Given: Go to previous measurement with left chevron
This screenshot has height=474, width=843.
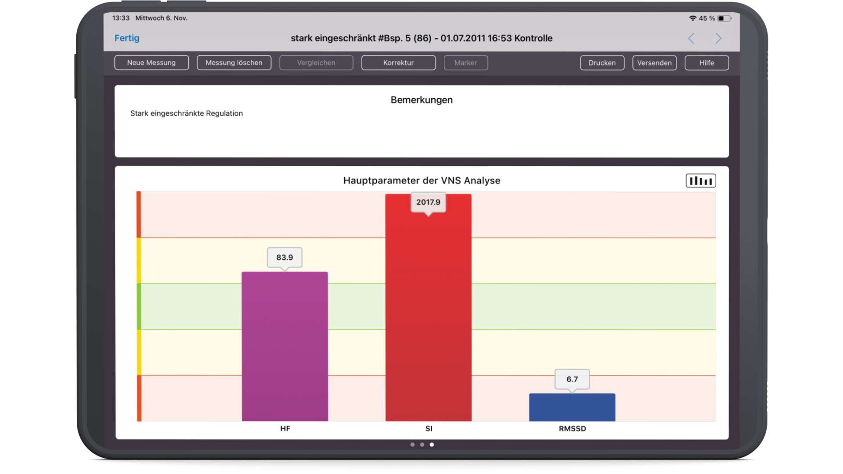Looking at the screenshot, I should (691, 39).
